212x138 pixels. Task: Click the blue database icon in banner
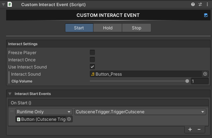pos(206,15)
